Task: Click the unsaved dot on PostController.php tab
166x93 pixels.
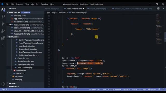Action: tap(84, 9)
